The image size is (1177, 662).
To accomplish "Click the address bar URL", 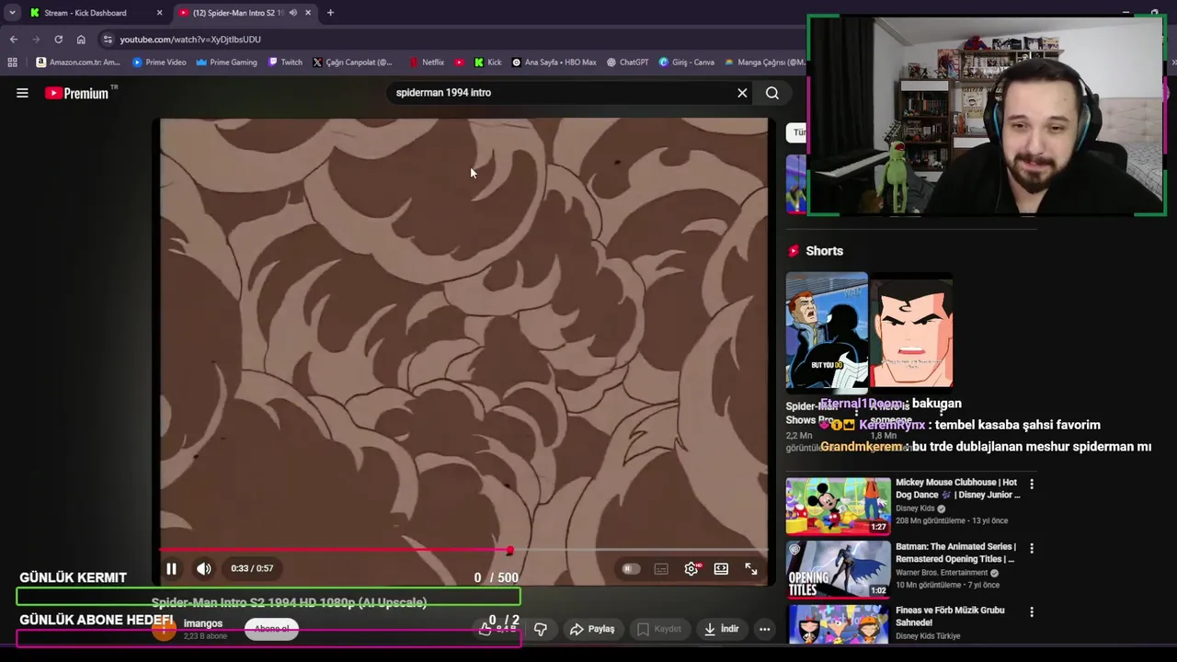I will (190, 40).
